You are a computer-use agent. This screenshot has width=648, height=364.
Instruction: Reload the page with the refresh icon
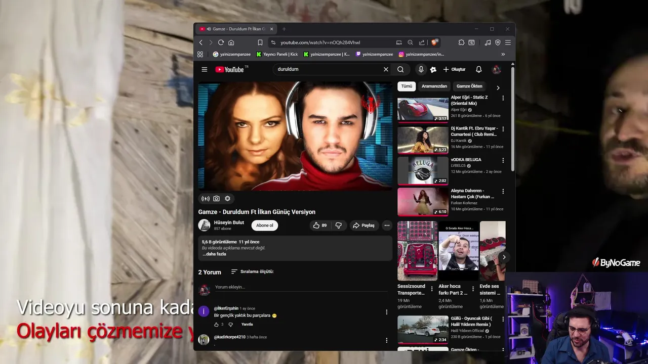point(221,42)
